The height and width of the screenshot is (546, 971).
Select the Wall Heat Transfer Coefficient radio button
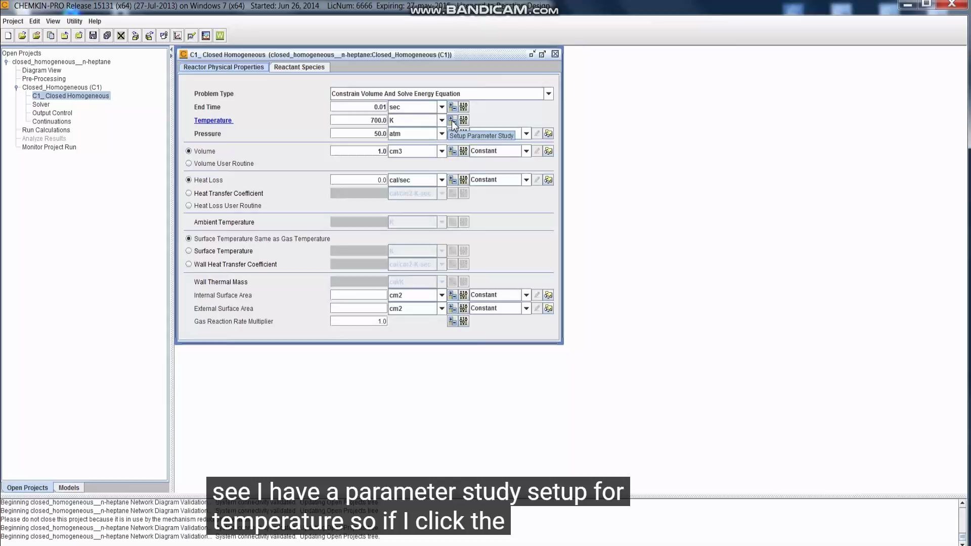click(x=189, y=264)
